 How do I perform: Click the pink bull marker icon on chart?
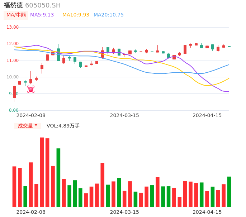point(31,89)
